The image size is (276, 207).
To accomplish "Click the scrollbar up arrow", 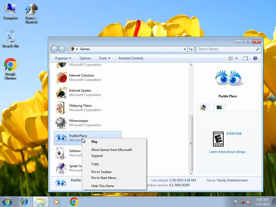I will 191,65.
